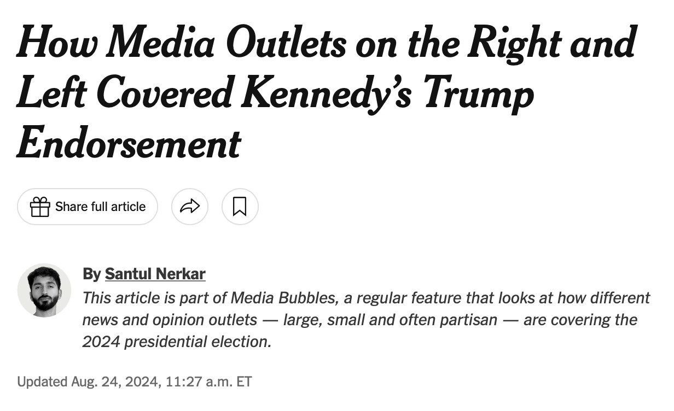The image size is (674, 411).
Task: Click Right and at the end of headline line
Action: click(551, 44)
